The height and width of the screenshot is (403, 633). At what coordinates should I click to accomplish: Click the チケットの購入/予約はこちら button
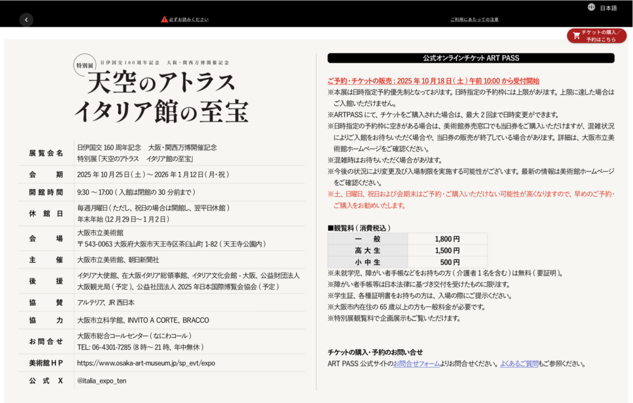[x=596, y=36]
